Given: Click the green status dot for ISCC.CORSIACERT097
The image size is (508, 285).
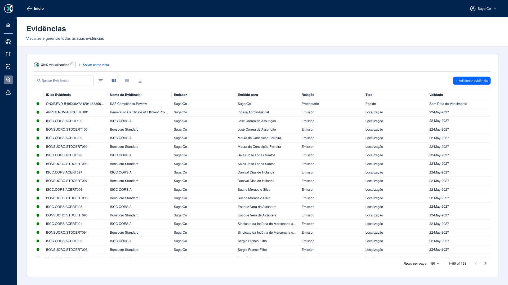Looking at the screenshot, I should coord(38,172).
